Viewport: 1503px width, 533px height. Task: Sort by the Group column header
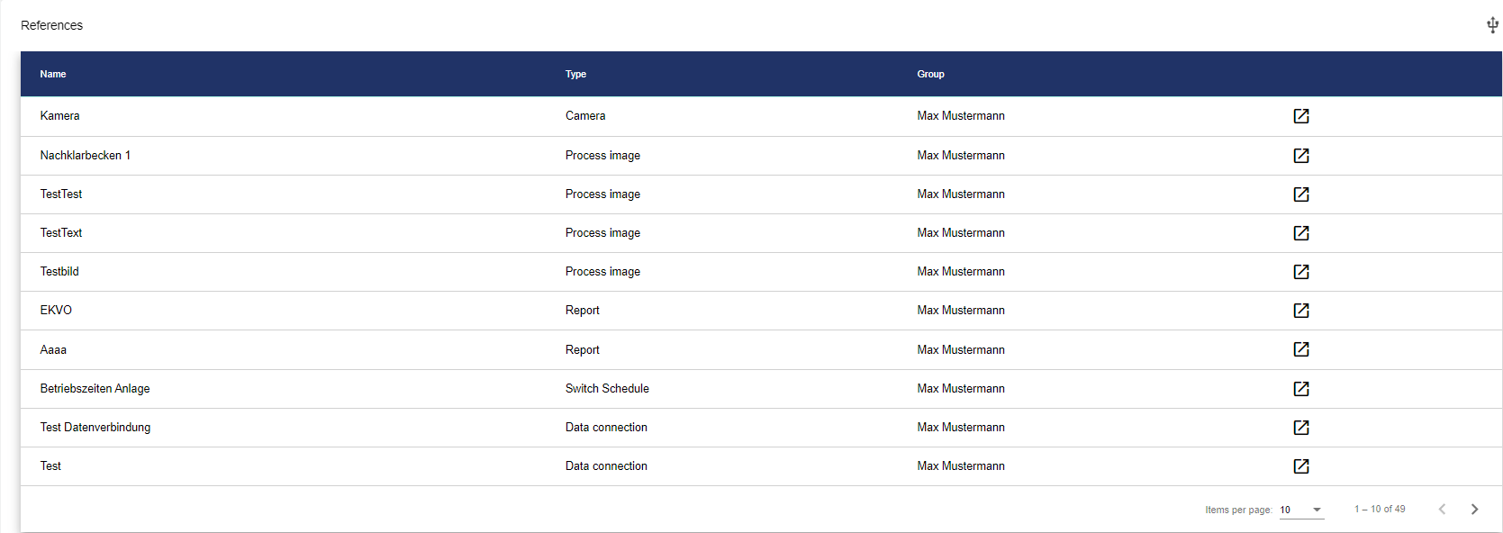pyautogui.click(x=930, y=74)
